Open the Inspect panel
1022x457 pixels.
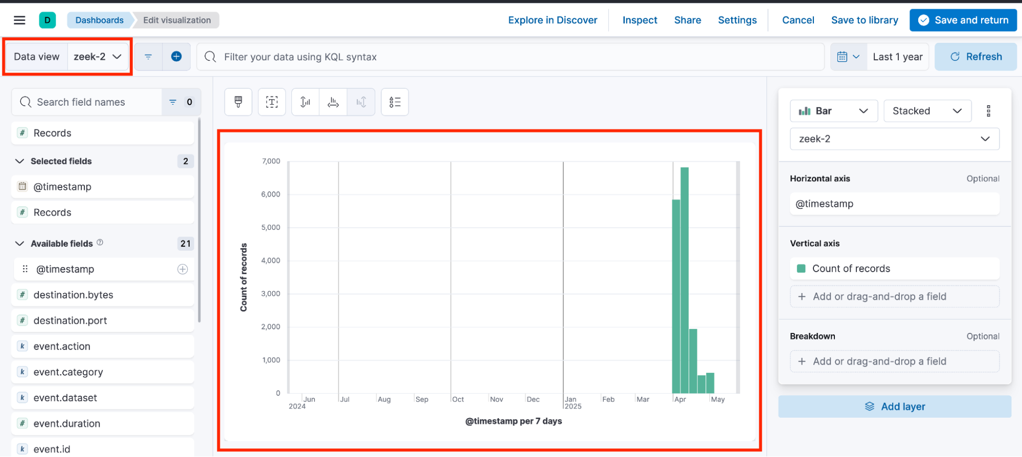(640, 20)
